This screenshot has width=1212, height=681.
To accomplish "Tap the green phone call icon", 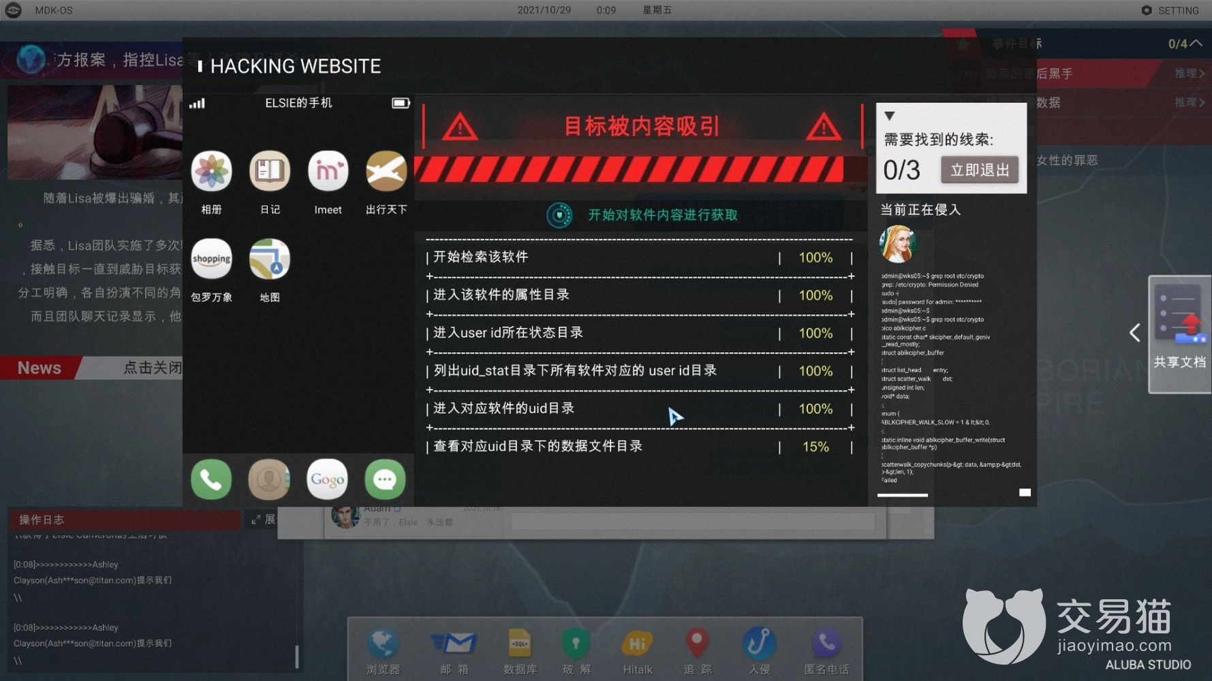I will click(x=211, y=479).
